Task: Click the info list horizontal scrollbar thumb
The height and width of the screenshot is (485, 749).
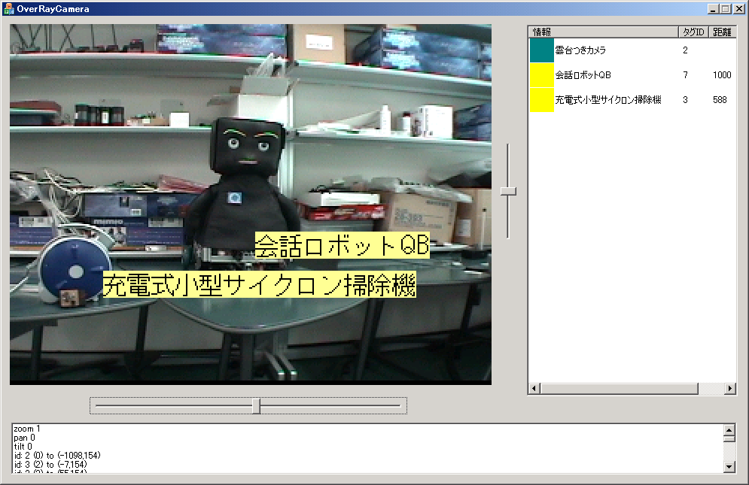Action: coord(619,389)
